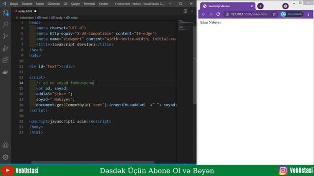Click the round profile icon in Chrome title bar
The width and height of the screenshot is (314, 176).
point(286,6)
